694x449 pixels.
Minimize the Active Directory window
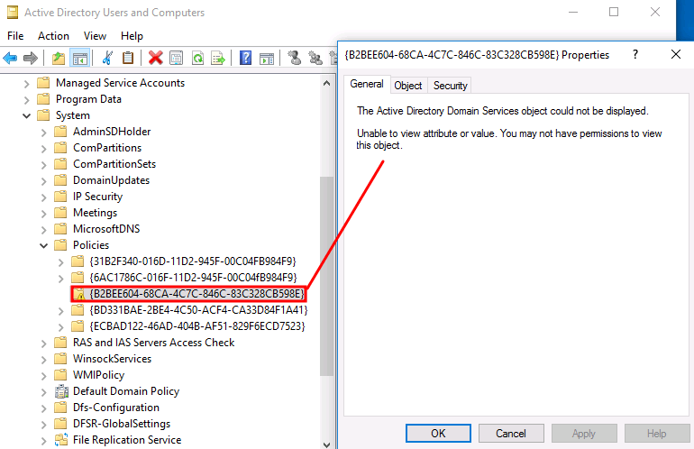(x=573, y=12)
